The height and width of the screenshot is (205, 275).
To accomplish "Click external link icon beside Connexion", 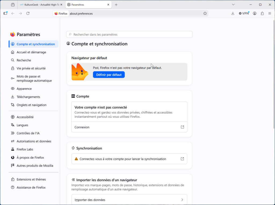I will pyautogui.click(x=182, y=127).
